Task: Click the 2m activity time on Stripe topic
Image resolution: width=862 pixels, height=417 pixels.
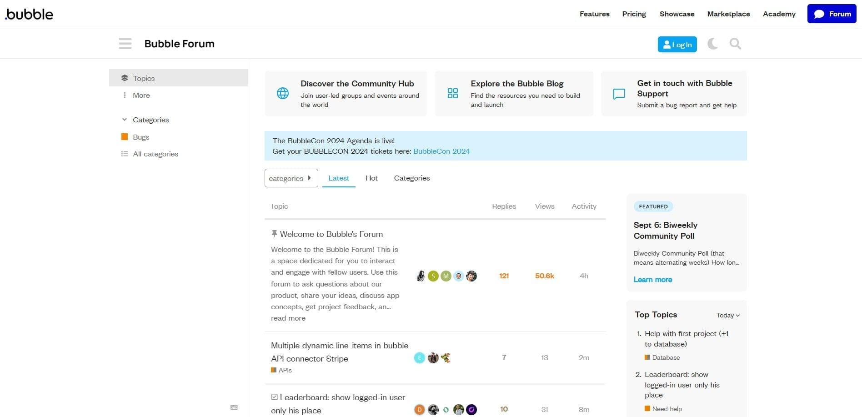Action: point(584,358)
